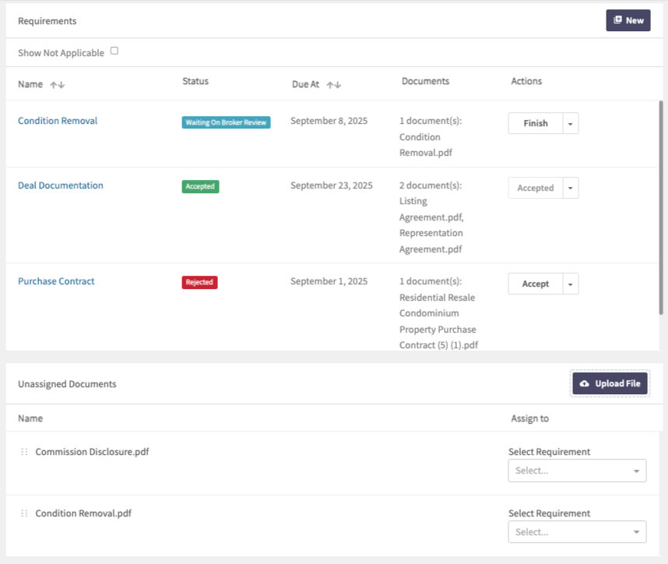
Task: Click the Accepted button for Deal Documentation
Action: 535,189
